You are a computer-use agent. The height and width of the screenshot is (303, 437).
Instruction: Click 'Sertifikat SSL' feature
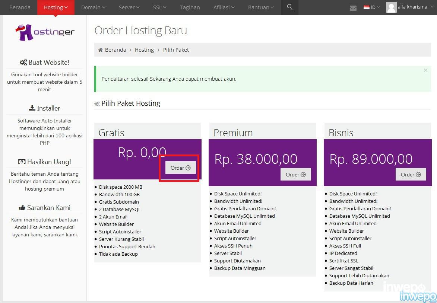click(x=343, y=261)
